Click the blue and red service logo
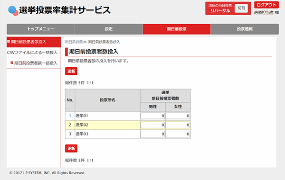This screenshot has width=285, height=180. click(x=13, y=11)
